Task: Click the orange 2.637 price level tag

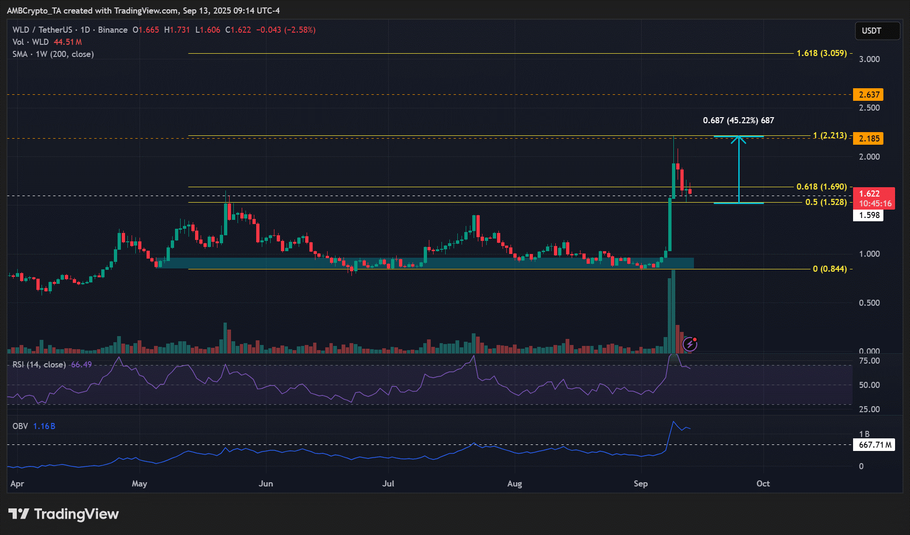Action: click(868, 95)
